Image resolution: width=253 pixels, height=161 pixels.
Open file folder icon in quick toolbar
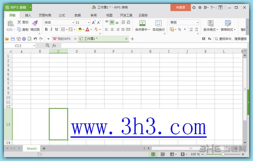tap(7, 39)
